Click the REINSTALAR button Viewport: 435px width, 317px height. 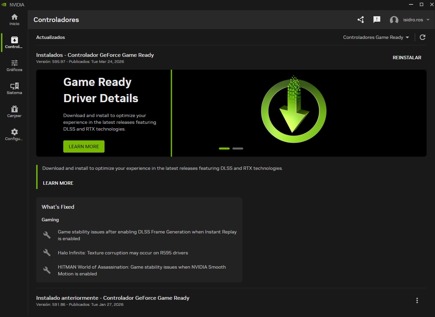[x=407, y=58]
